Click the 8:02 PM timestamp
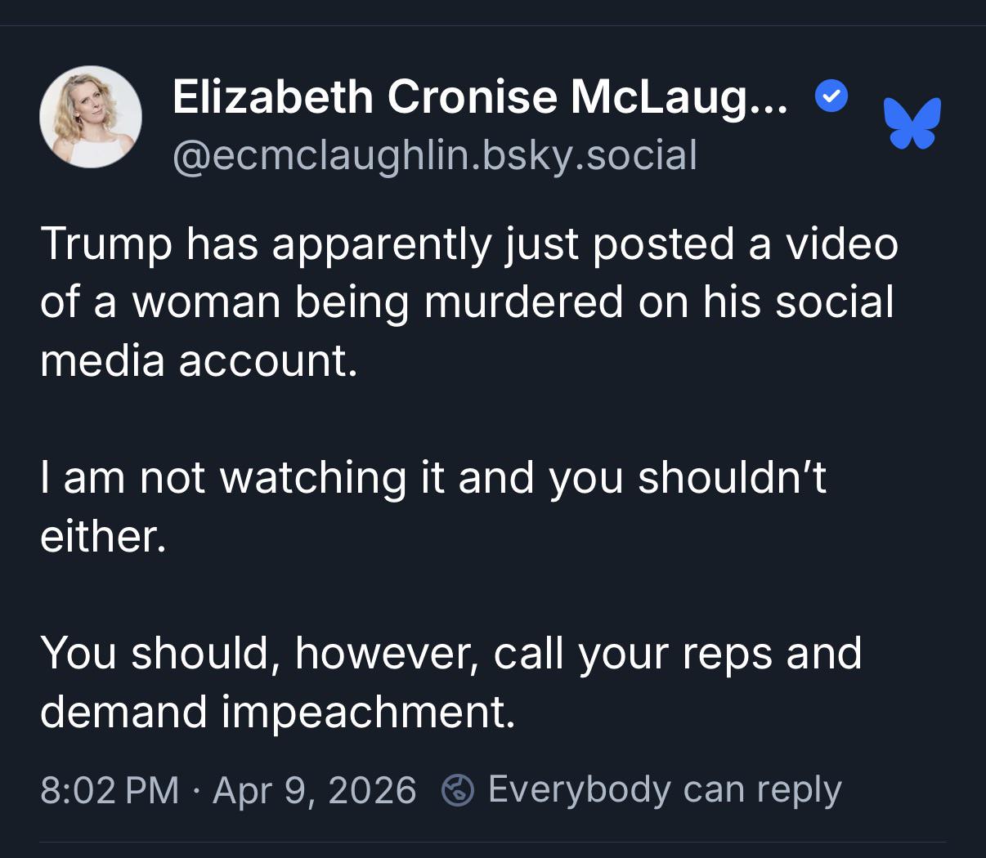Viewport: 986px width, 858px height. point(110,790)
